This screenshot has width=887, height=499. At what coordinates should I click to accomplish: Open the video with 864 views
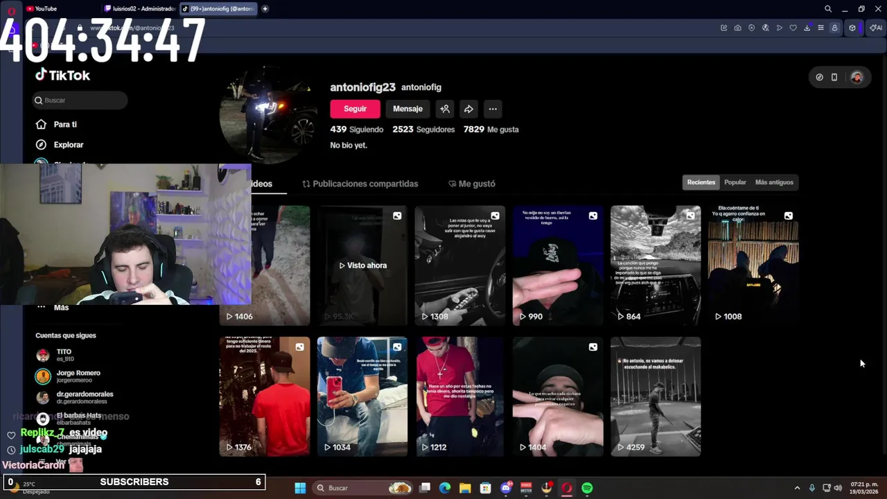point(655,265)
